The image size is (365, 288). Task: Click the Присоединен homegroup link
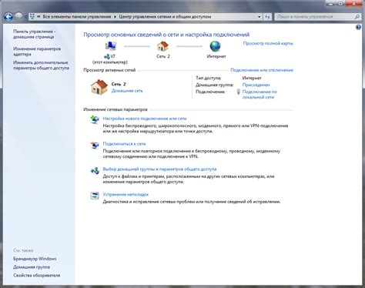[256, 85]
